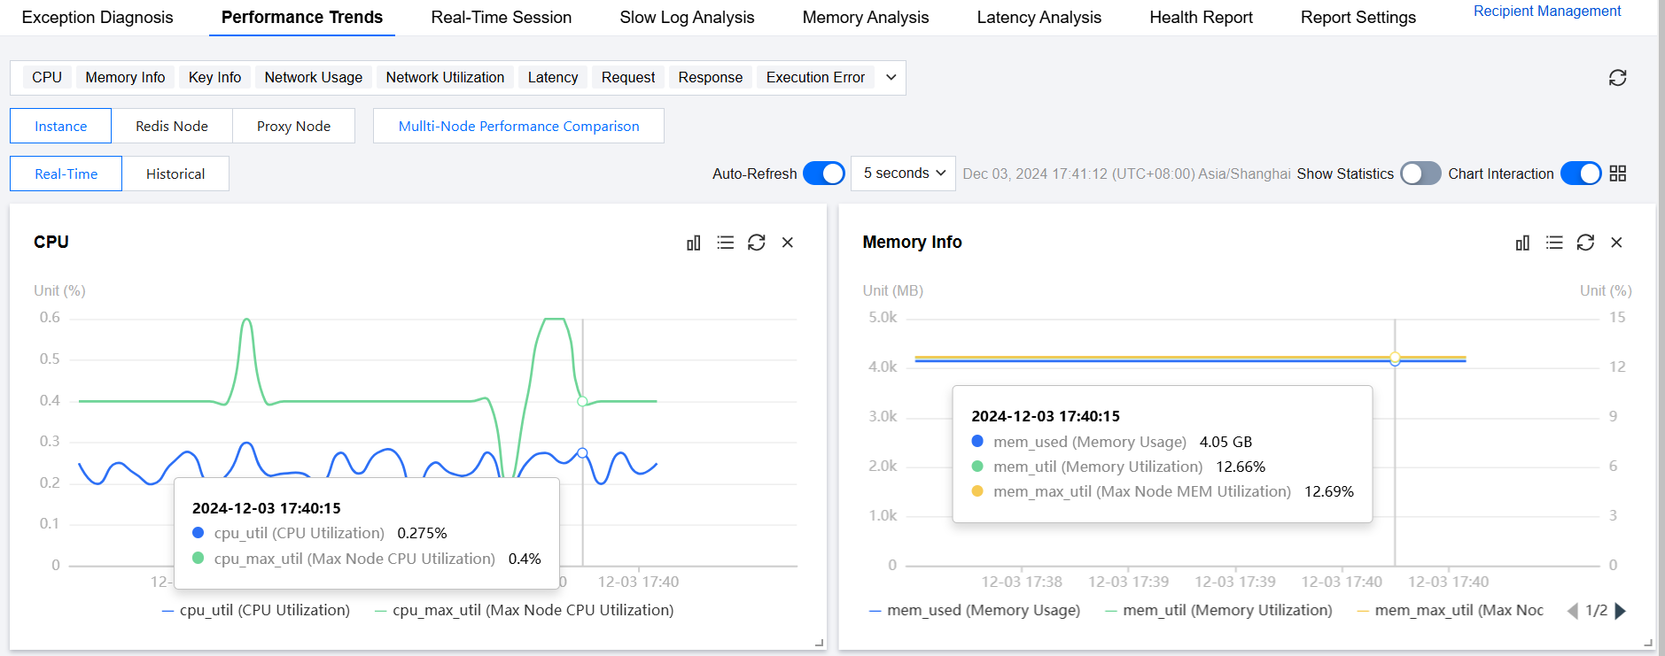Open the list icon in Memory Info panel
This screenshot has width=1665, height=656.
pyautogui.click(x=1554, y=243)
